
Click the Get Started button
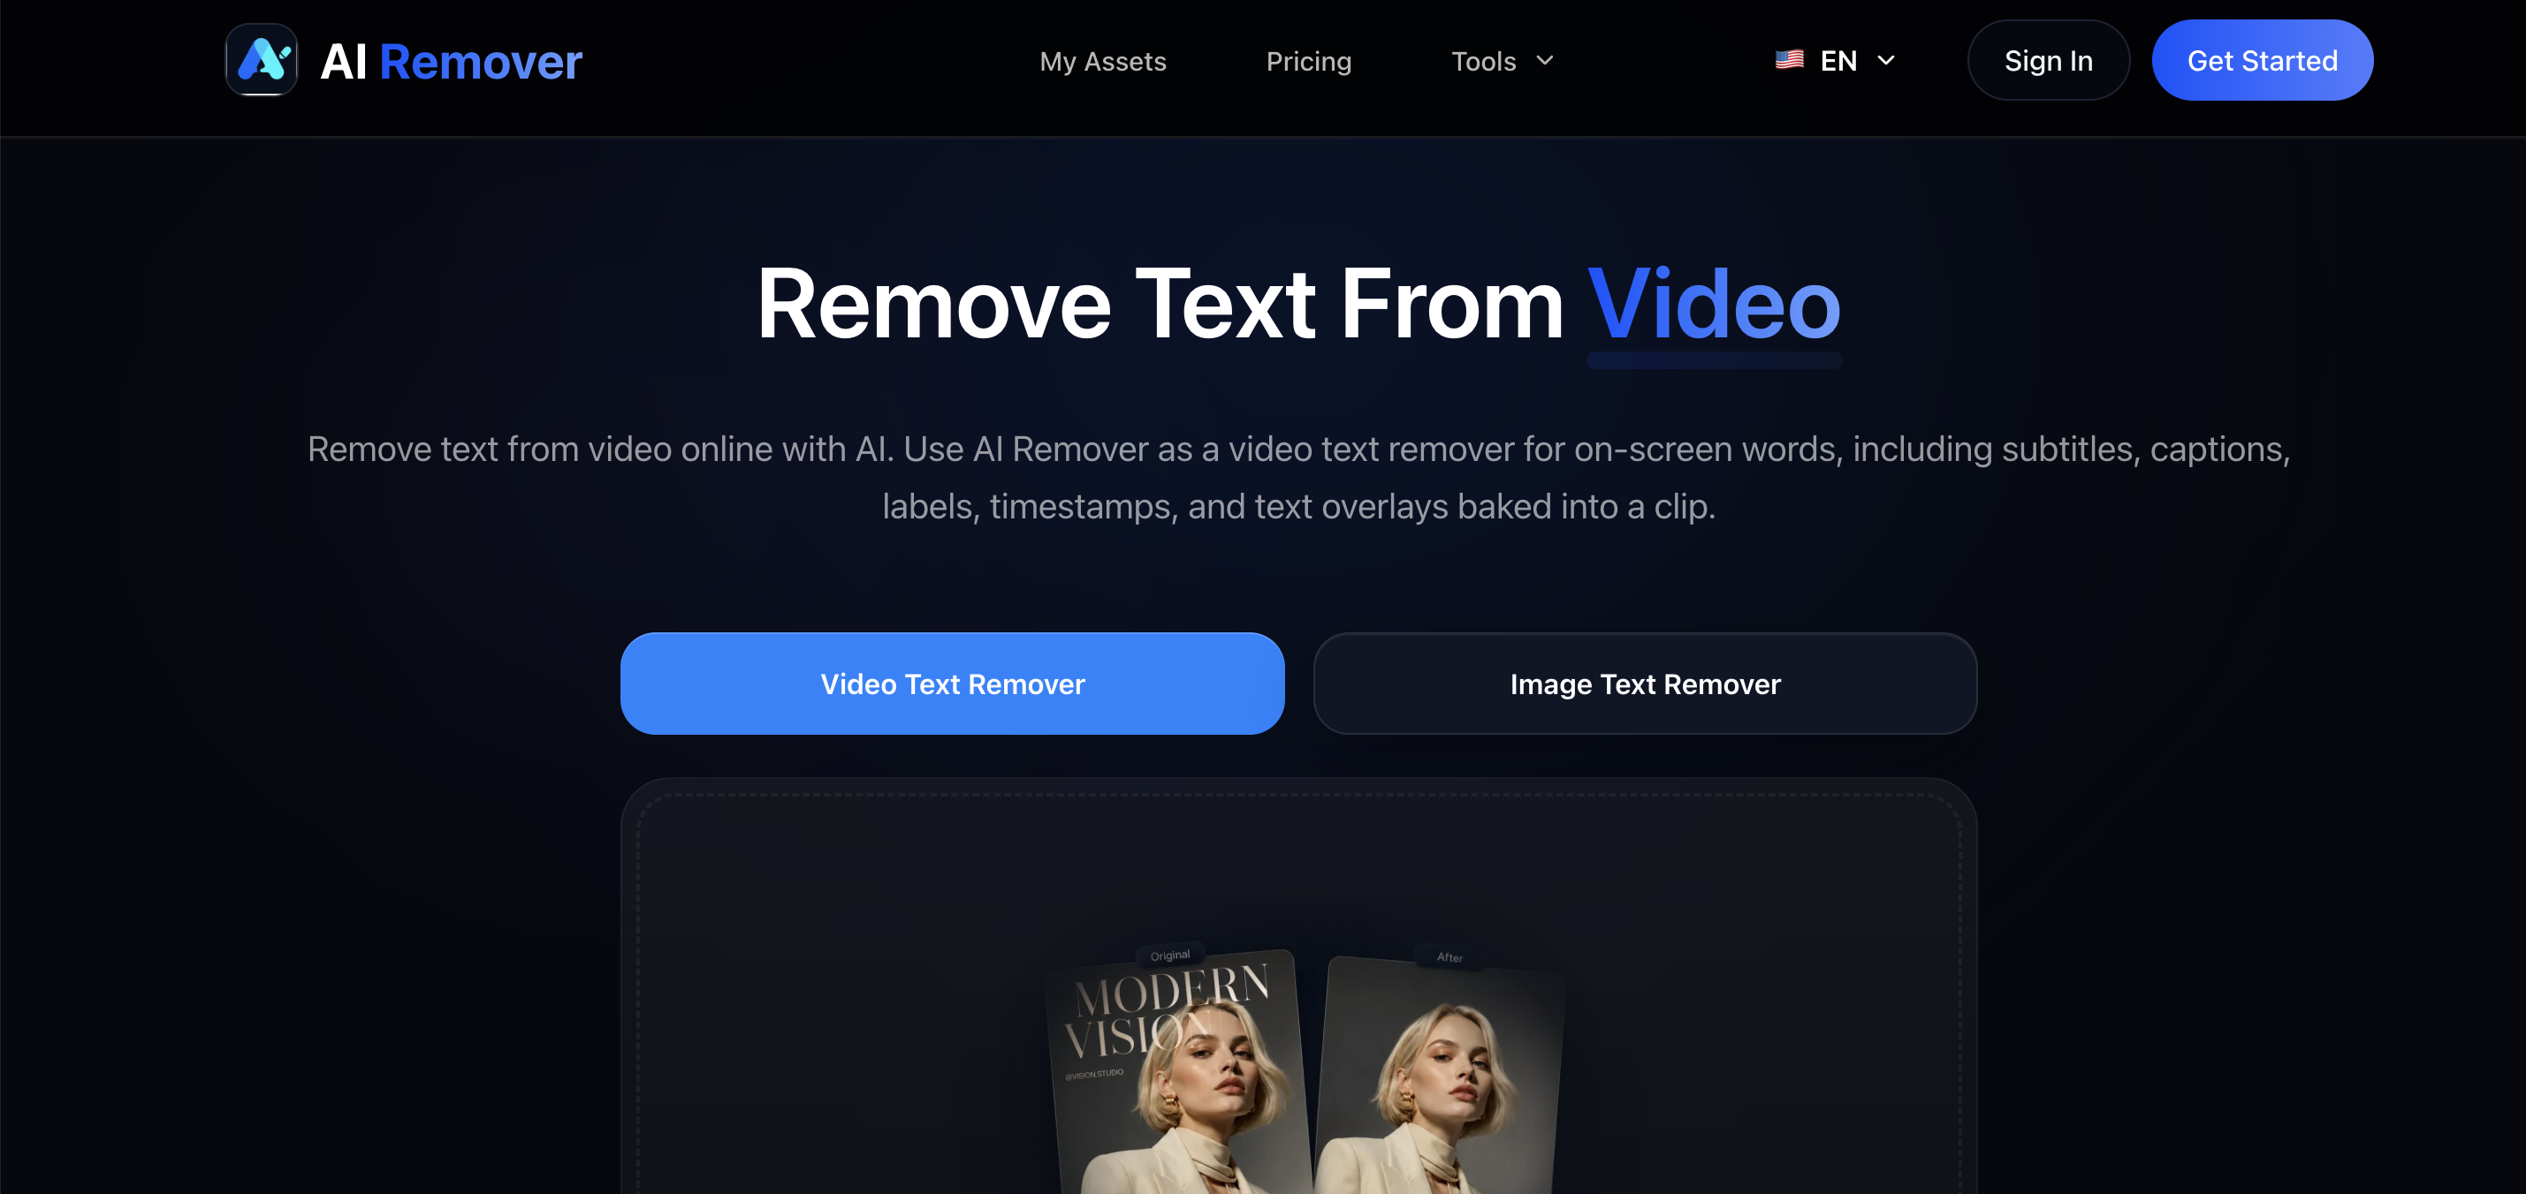click(x=2261, y=60)
